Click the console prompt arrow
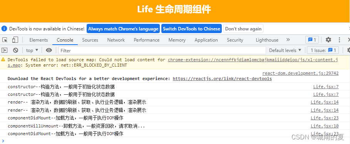The width and height of the screenshot is (350, 144). coord(3,141)
